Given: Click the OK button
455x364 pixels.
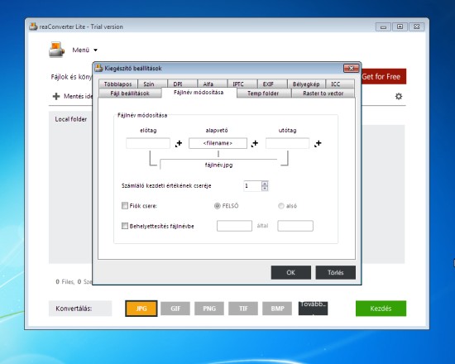Looking at the screenshot, I should 290,272.
